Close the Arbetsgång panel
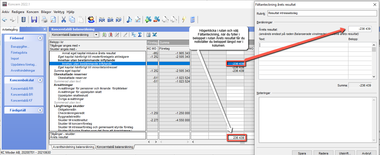 tap(45, 29)
